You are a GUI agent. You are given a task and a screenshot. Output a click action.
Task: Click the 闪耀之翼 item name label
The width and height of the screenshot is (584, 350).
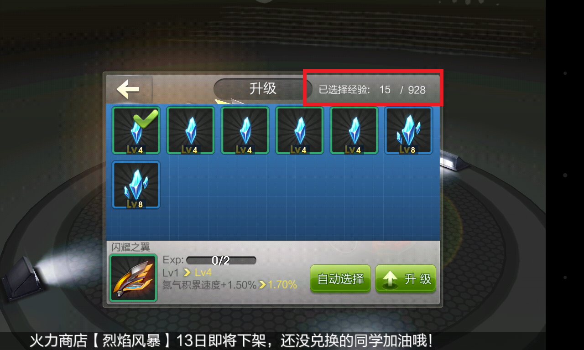pyautogui.click(x=130, y=247)
